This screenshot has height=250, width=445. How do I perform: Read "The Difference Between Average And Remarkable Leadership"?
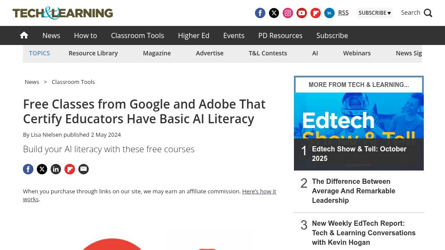point(353,191)
